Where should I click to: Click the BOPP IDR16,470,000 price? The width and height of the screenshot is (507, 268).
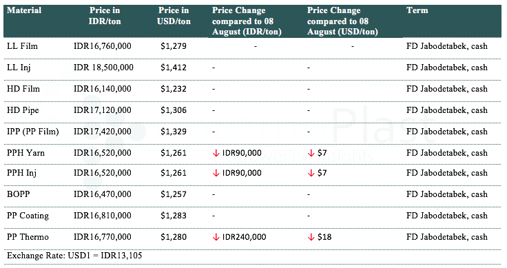tap(103, 194)
